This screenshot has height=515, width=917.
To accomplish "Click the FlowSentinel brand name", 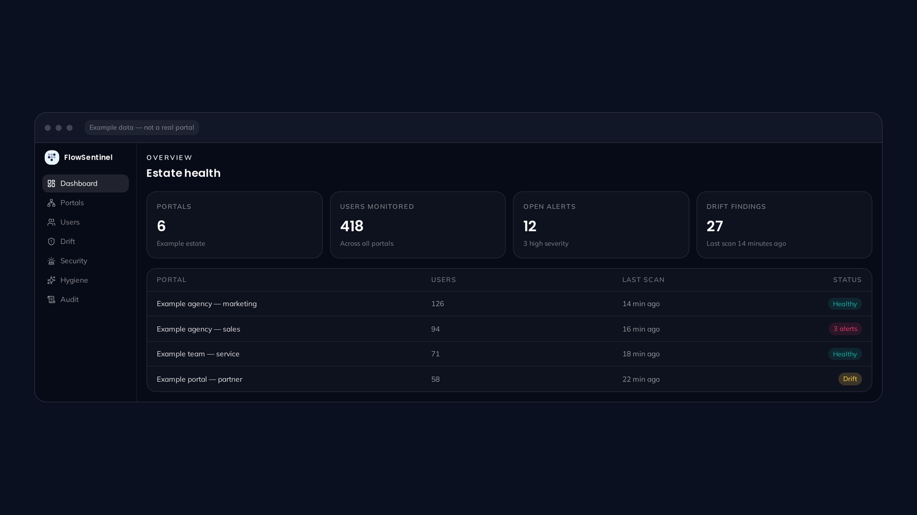I will coord(88,157).
